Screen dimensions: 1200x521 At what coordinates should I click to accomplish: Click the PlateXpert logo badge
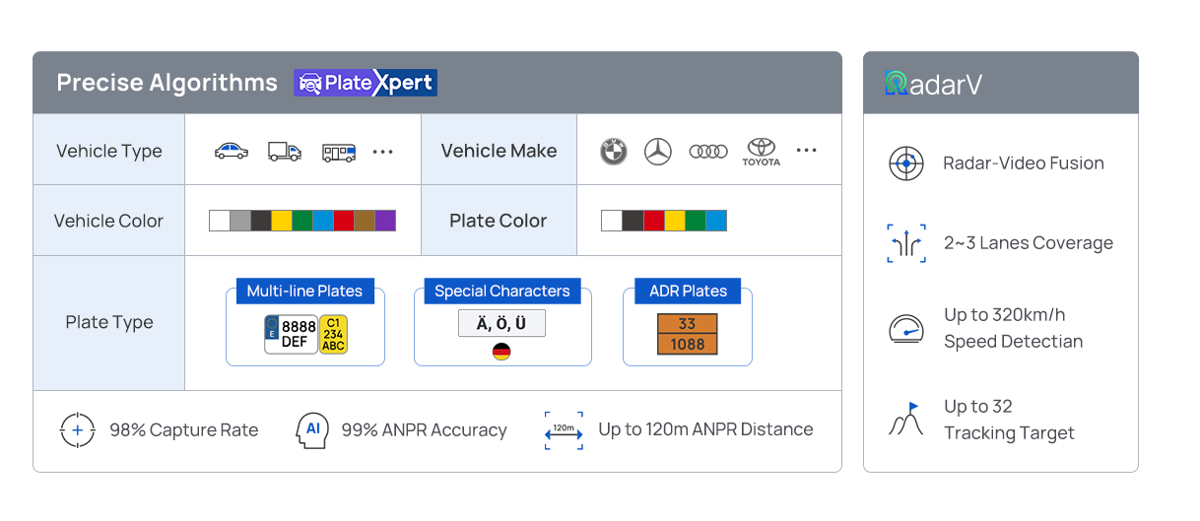coord(366,83)
